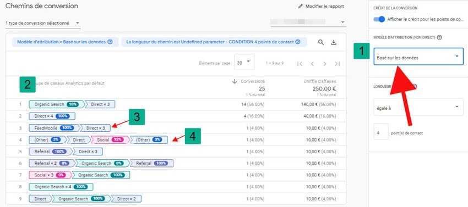468x207 pixels.
Task: Click the help icon on path length chip
Action: click(x=297, y=42)
